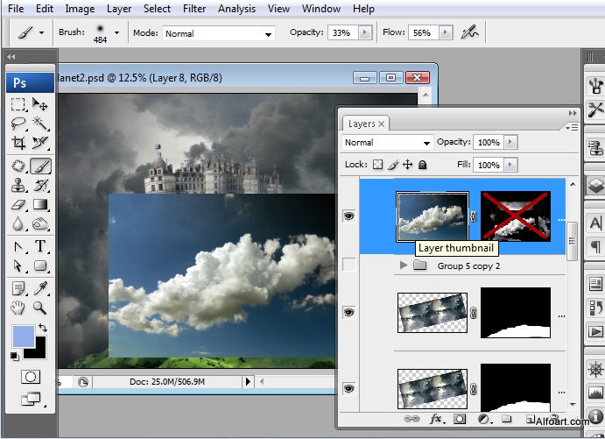Image resolution: width=605 pixels, height=439 pixels.
Task: Open the brush Mode dropdown
Action: point(217,33)
